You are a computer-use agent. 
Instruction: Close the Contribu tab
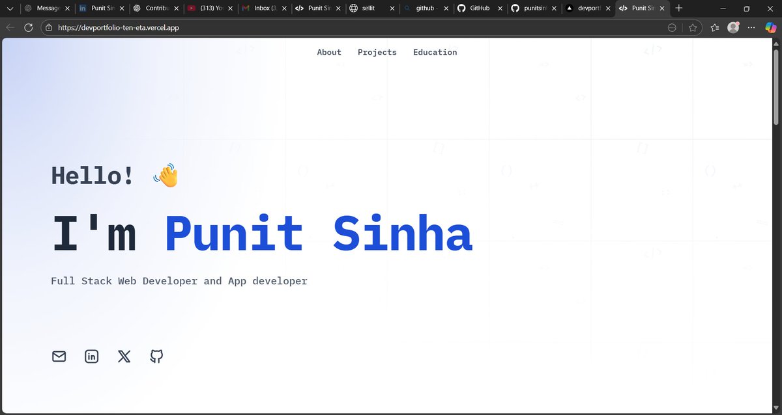pos(176,8)
